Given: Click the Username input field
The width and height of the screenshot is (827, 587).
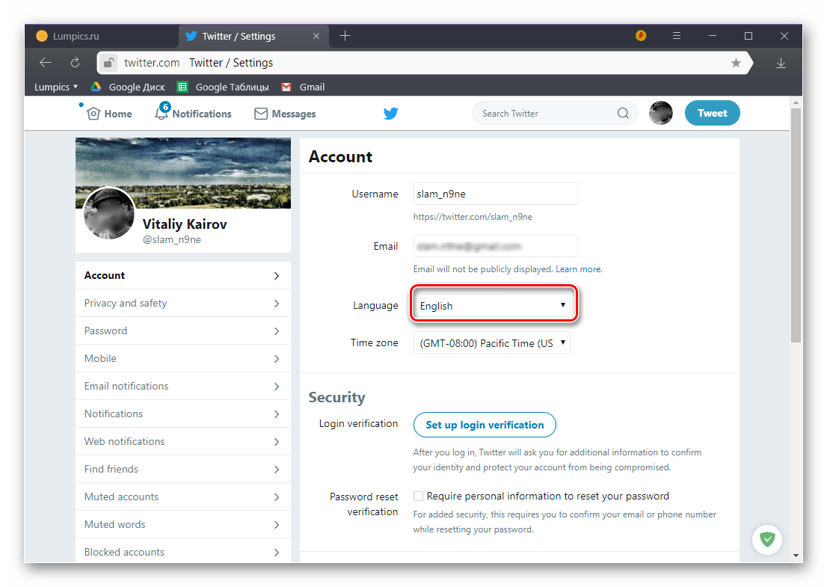Looking at the screenshot, I should click(x=495, y=194).
